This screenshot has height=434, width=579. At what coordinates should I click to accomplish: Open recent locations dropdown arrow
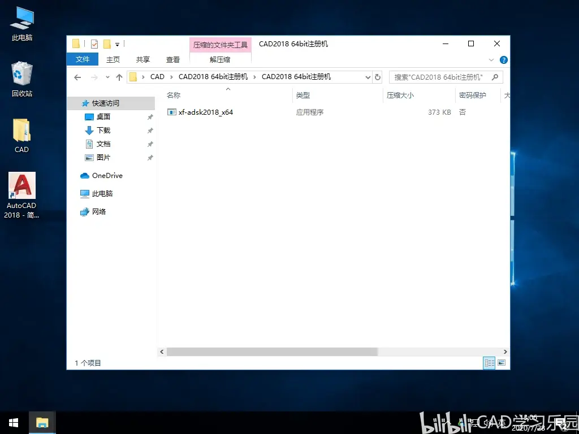[107, 77]
